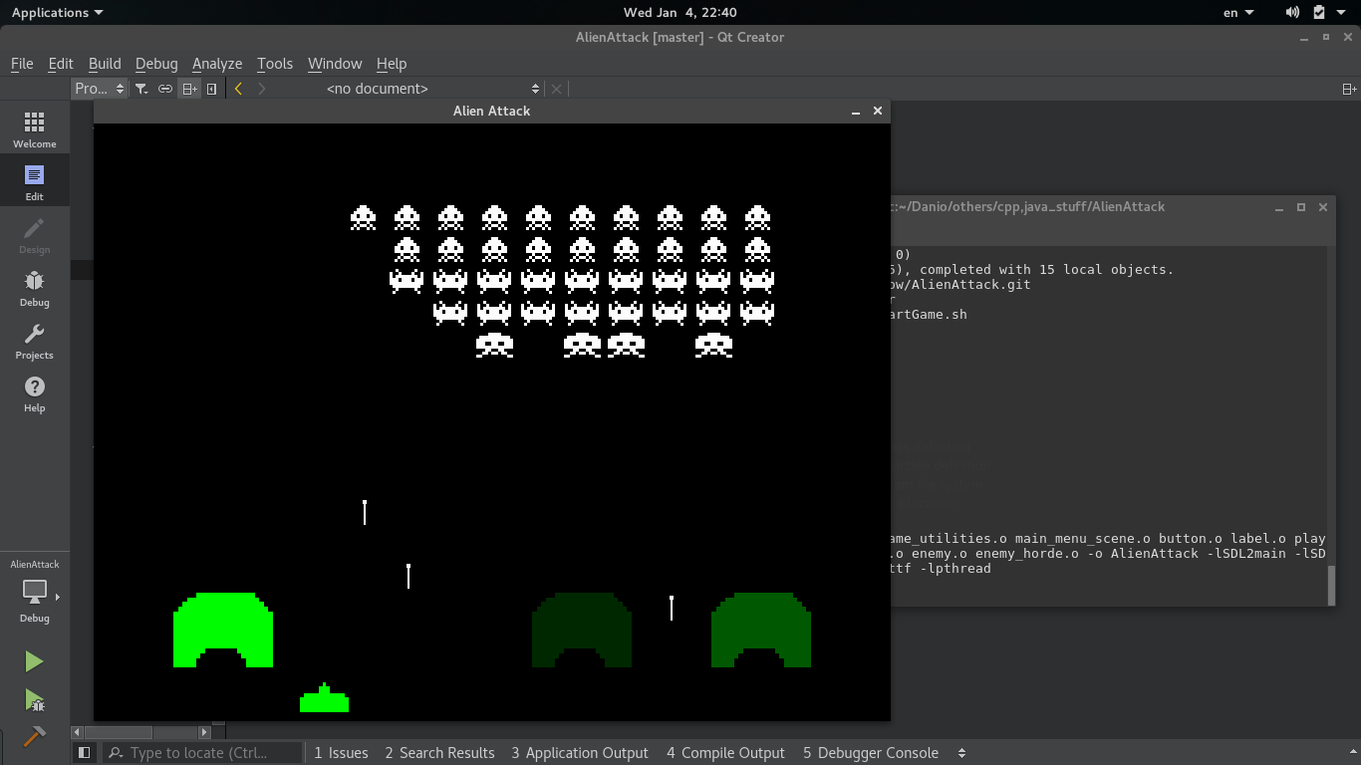Open the Projects view dropdown
This screenshot has width=1361, height=765.
100,89
